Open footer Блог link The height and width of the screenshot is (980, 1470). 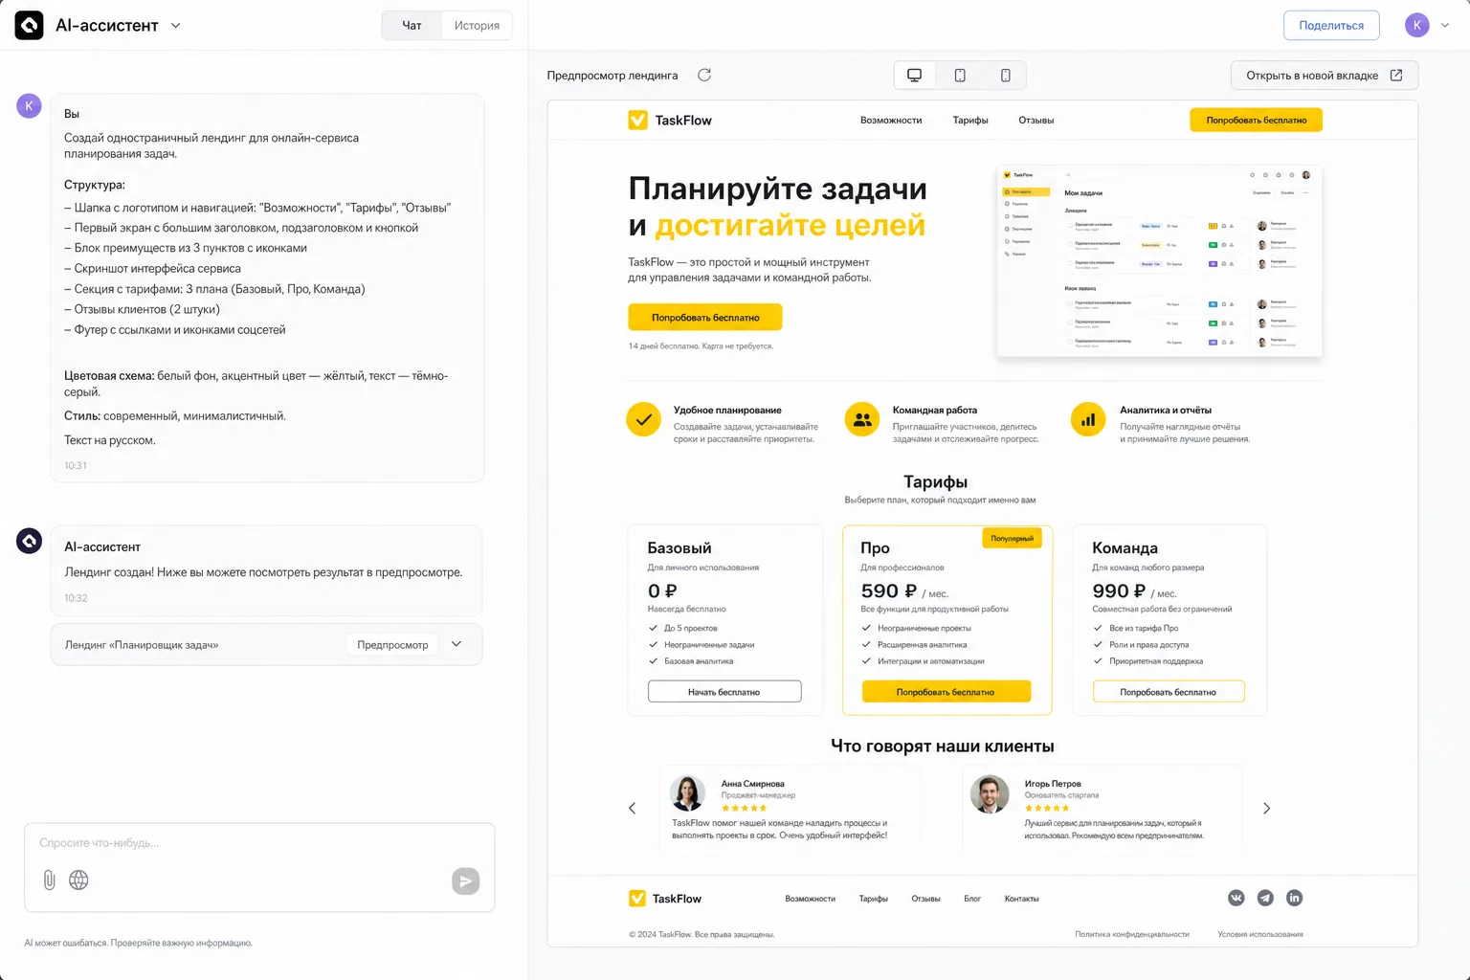[972, 899]
